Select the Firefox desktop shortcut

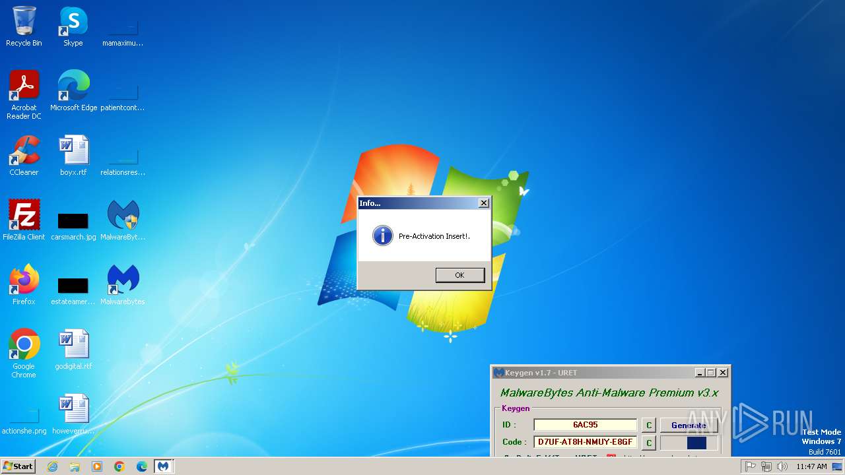pos(24,285)
